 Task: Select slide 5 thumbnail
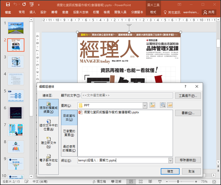(x=16, y=96)
